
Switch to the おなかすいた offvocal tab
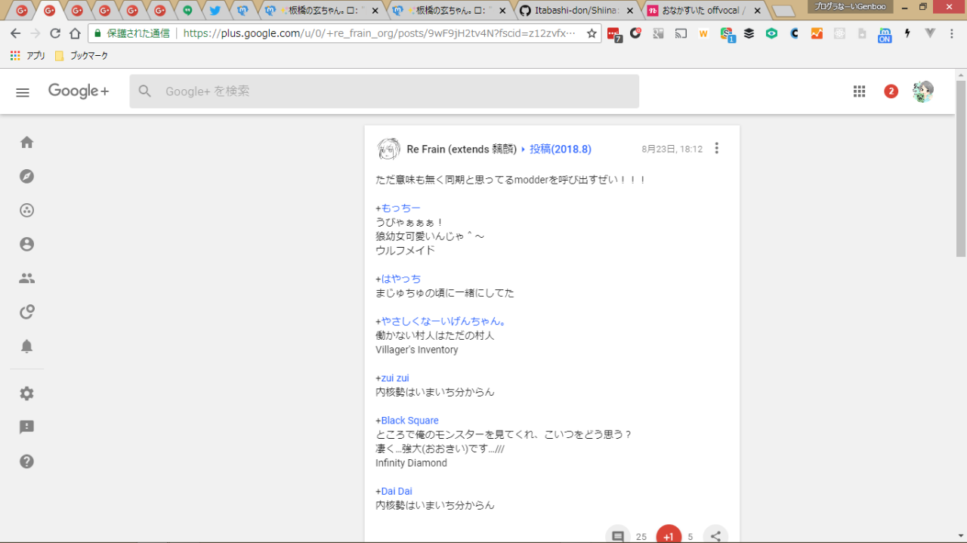[x=703, y=11]
